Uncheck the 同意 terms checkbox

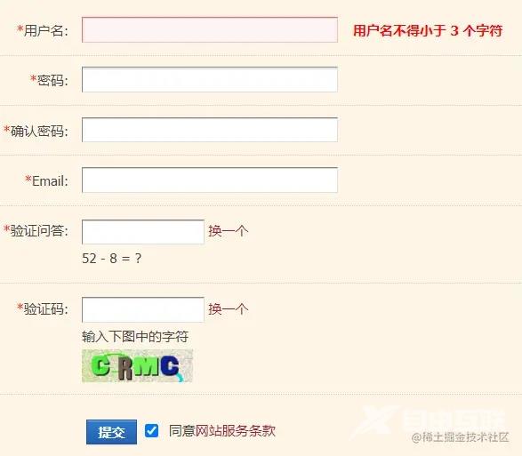151,431
